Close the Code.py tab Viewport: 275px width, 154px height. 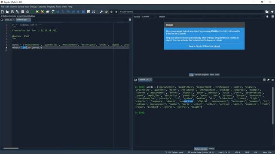click(13, 20)
